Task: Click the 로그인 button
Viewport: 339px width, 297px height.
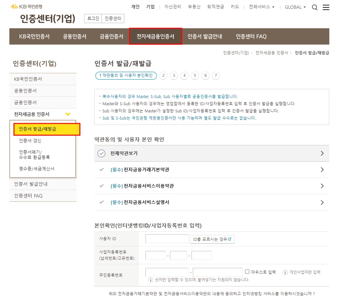Action: (93, 19)
